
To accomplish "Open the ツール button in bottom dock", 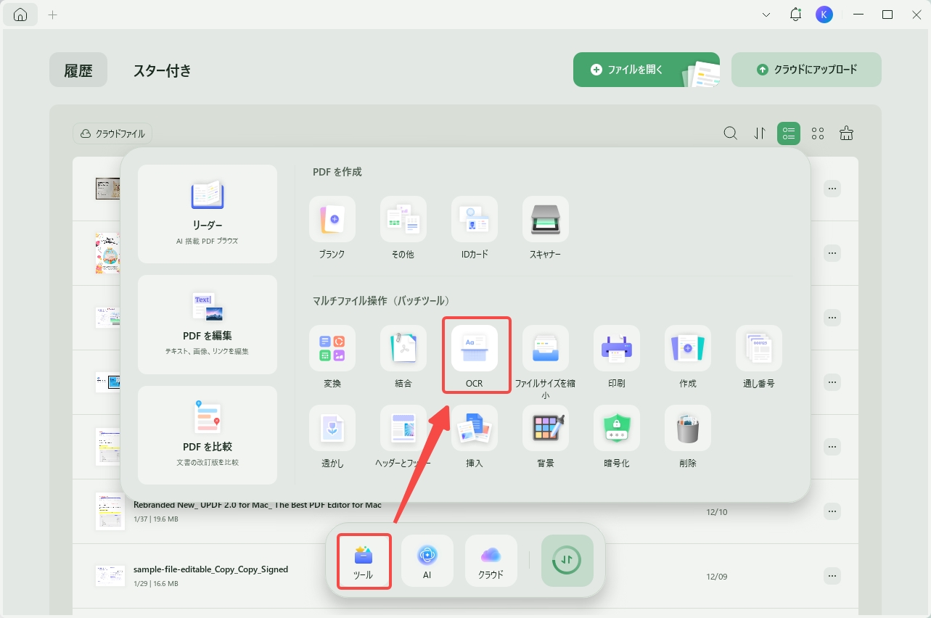I will point(364,561).
